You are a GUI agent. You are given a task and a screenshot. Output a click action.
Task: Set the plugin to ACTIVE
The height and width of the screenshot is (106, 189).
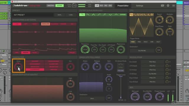[59, 6]
